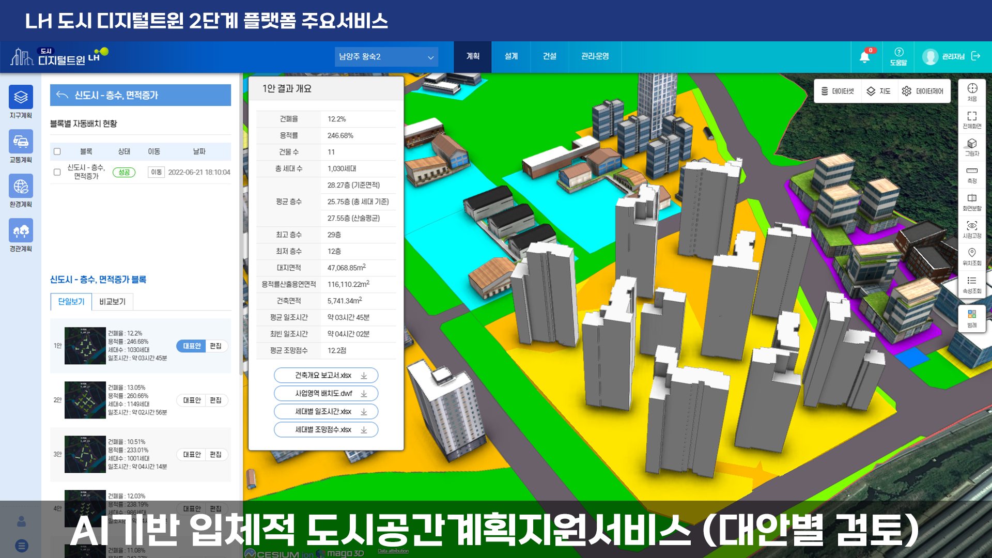Set 2안 as 대표안 representative plan

tap(192, 400)
